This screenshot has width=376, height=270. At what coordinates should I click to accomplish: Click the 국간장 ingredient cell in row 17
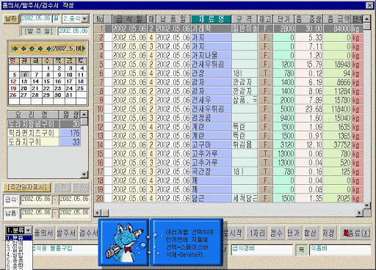click(211, 172)
